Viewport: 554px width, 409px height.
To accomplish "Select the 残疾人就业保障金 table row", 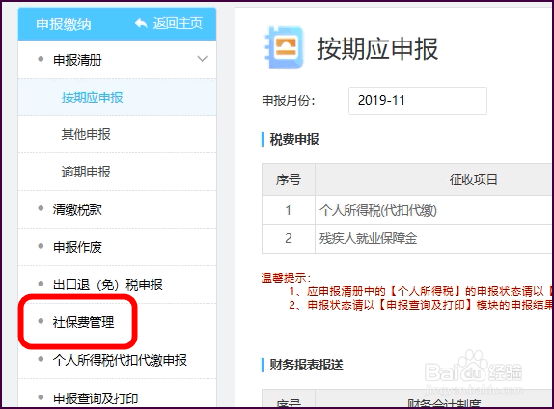I will (407, 239).
